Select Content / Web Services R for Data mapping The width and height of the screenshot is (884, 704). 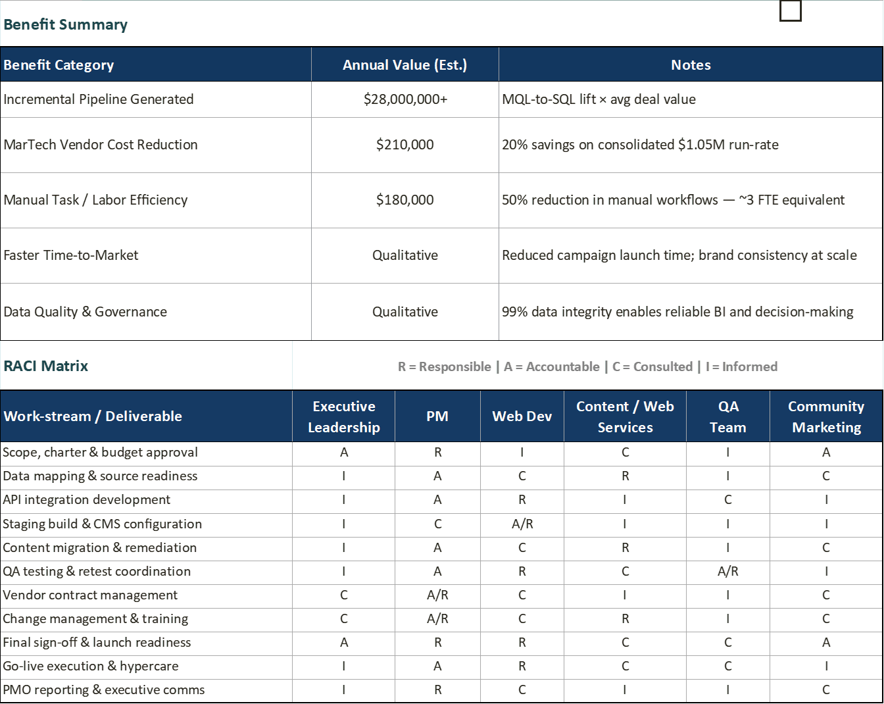[625, 476]
